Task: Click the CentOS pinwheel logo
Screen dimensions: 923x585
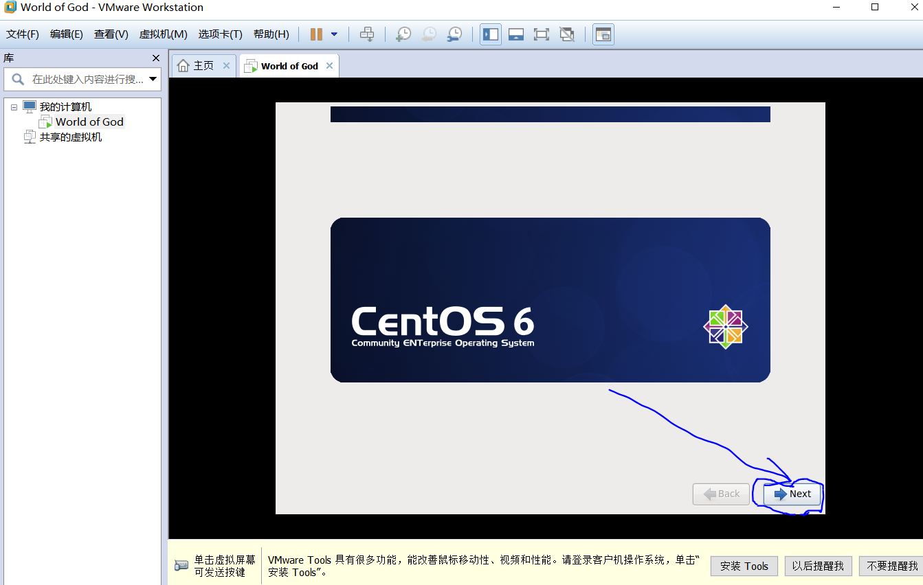Action: [725, 327]
